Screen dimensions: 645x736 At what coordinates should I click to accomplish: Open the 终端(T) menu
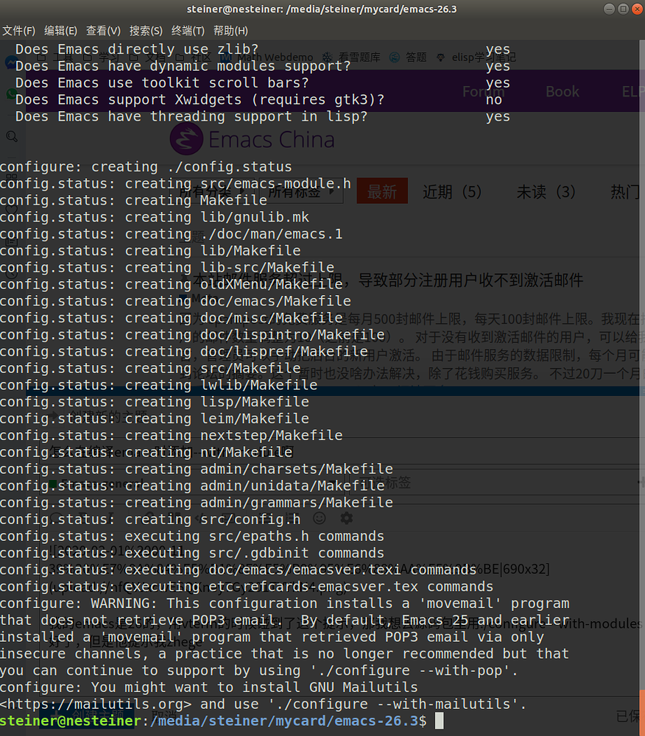188,31
